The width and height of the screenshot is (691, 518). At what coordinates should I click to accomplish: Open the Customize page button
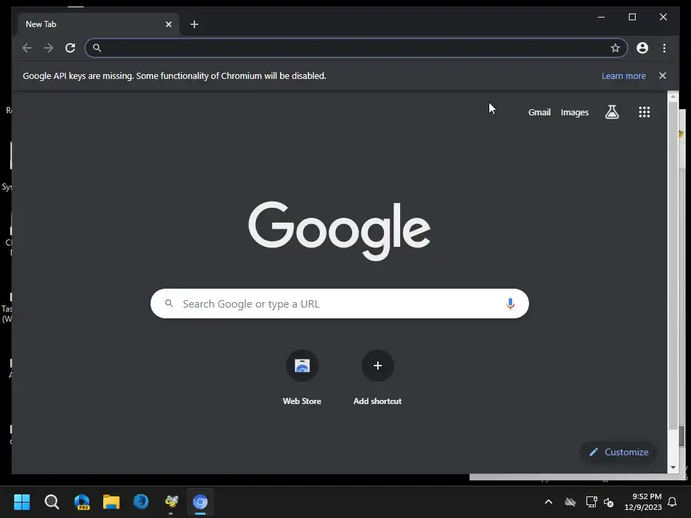619,452
